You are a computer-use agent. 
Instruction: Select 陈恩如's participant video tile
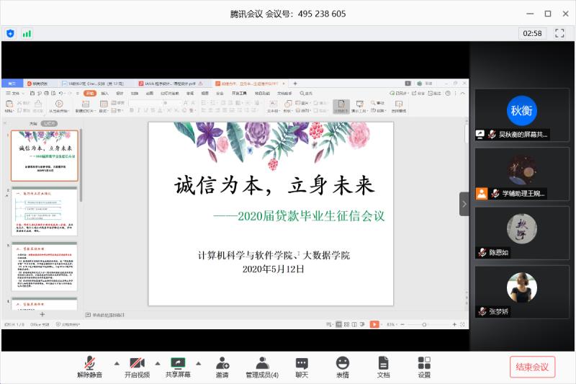(x=522, y=232)
